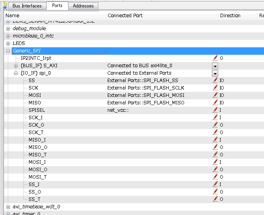Collapse the (IO_IF) spi_0 node
The width and height of the screenshot is (264, 215).
click(x=16, y=73)
